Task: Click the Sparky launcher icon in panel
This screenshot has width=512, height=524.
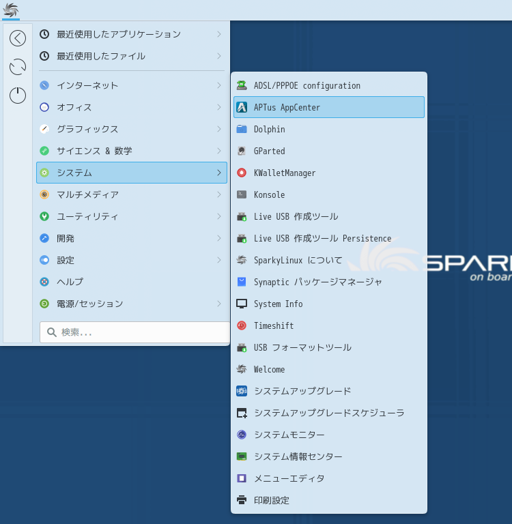Action: (11, 10)
